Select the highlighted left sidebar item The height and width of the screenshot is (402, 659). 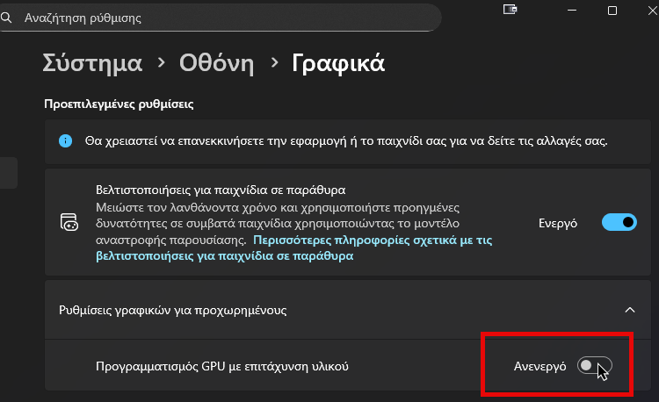[8, 172]
